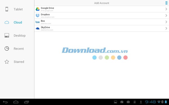Choose the Dropbox logo icon
The height and width of the screenshot is (105, 169).
click(38, 15)
